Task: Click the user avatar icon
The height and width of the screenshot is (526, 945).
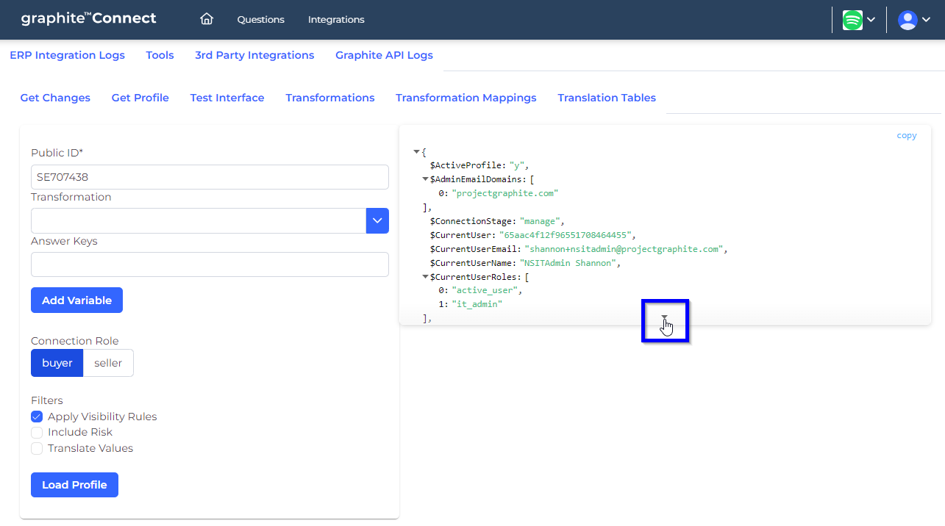Action: [x=907, y=20]
